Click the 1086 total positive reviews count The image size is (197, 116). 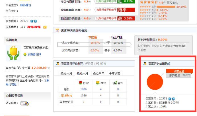(x=83, y=89)
